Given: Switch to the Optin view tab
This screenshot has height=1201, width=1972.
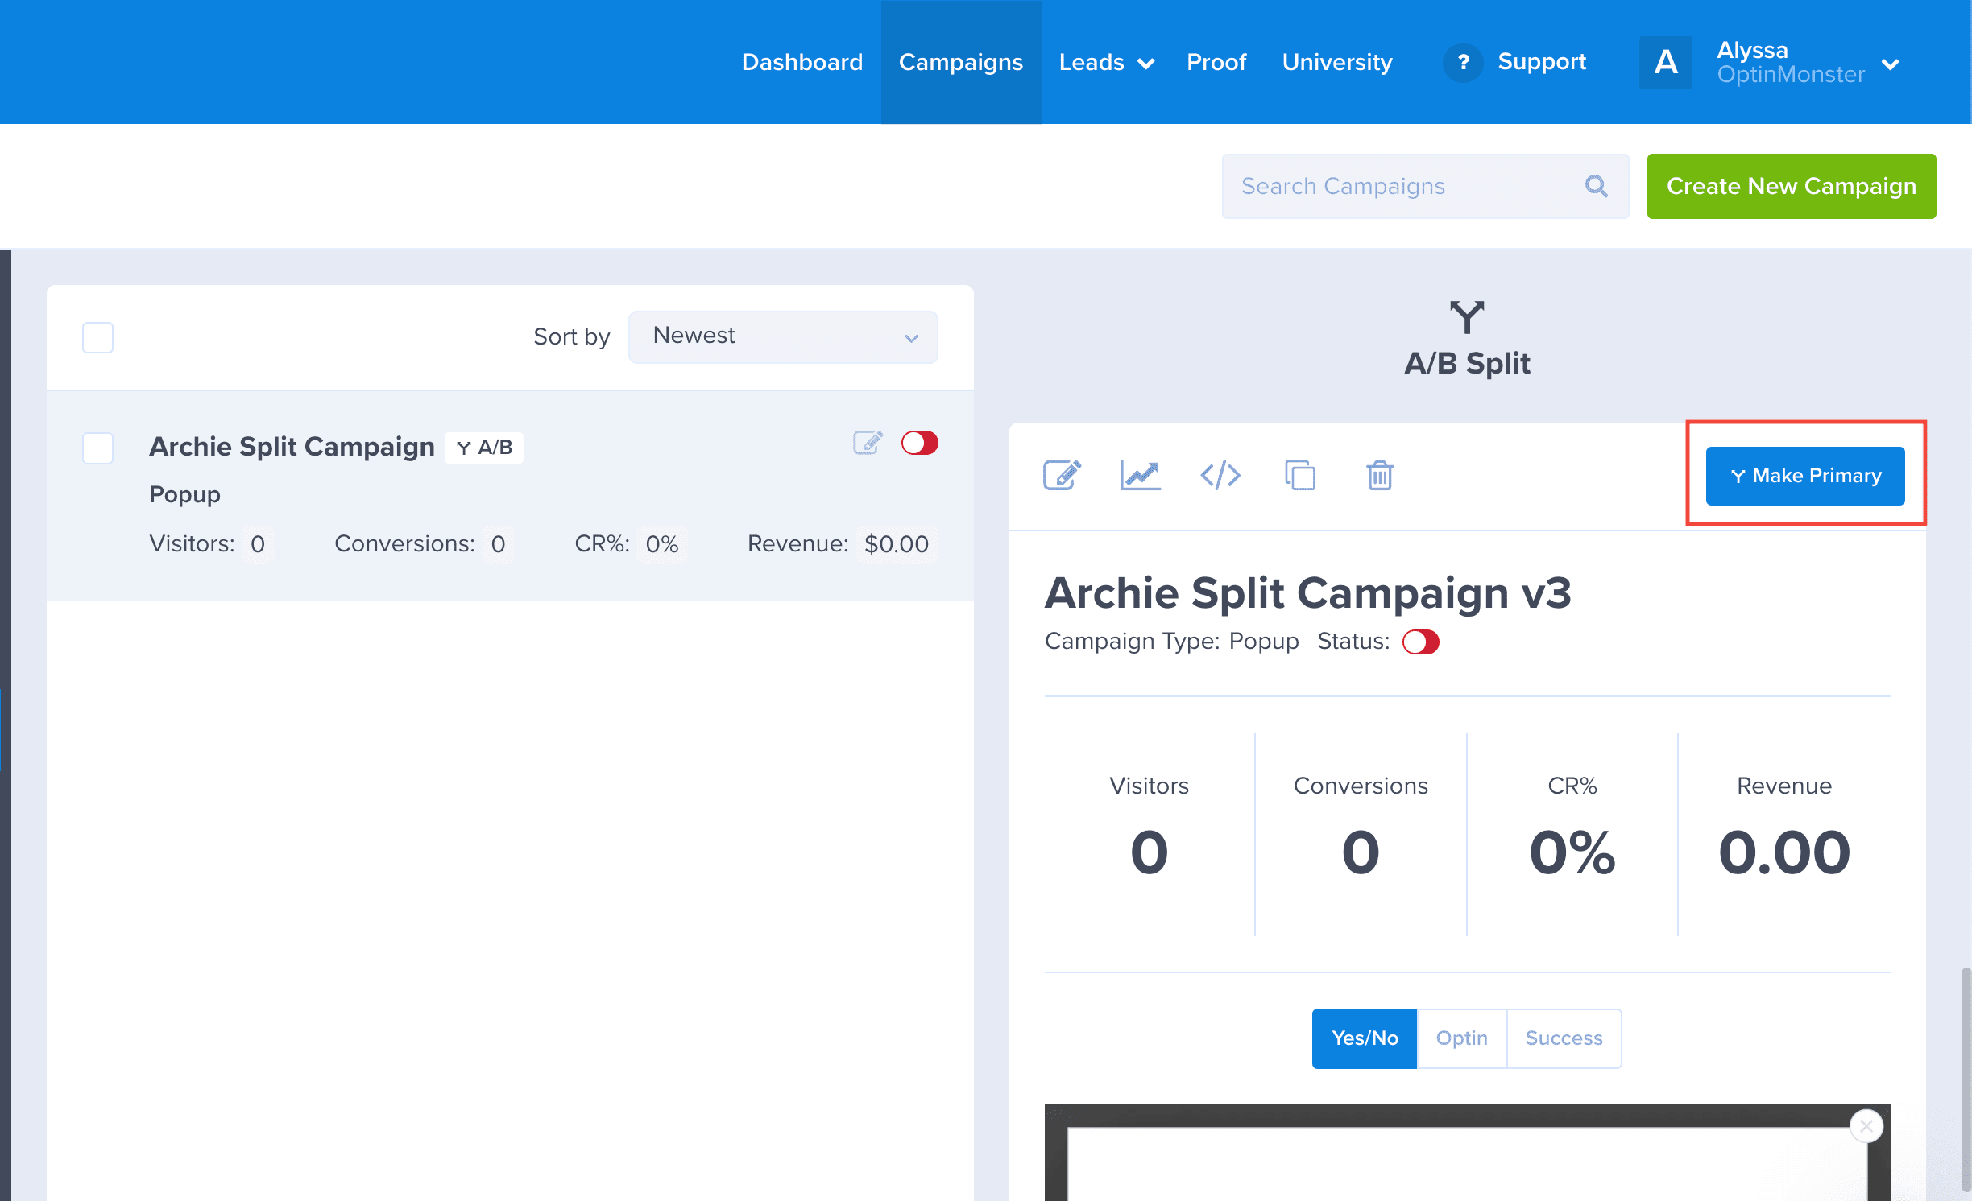Looking at the screenshot, I should tap(1461, 1038).
